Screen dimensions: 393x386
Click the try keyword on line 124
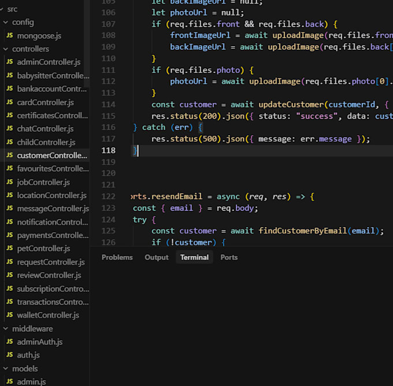tap(140, 220)
